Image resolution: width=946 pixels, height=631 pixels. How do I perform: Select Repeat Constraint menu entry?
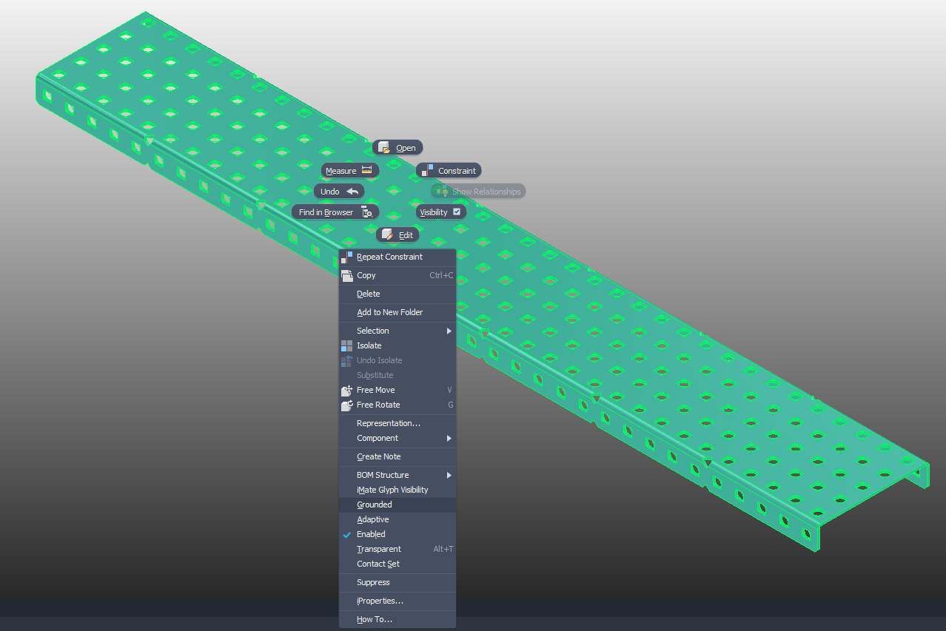tap(397, 257)
